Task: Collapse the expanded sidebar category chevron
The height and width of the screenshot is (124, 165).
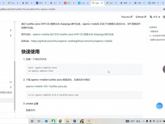Action: click(11, 82)
